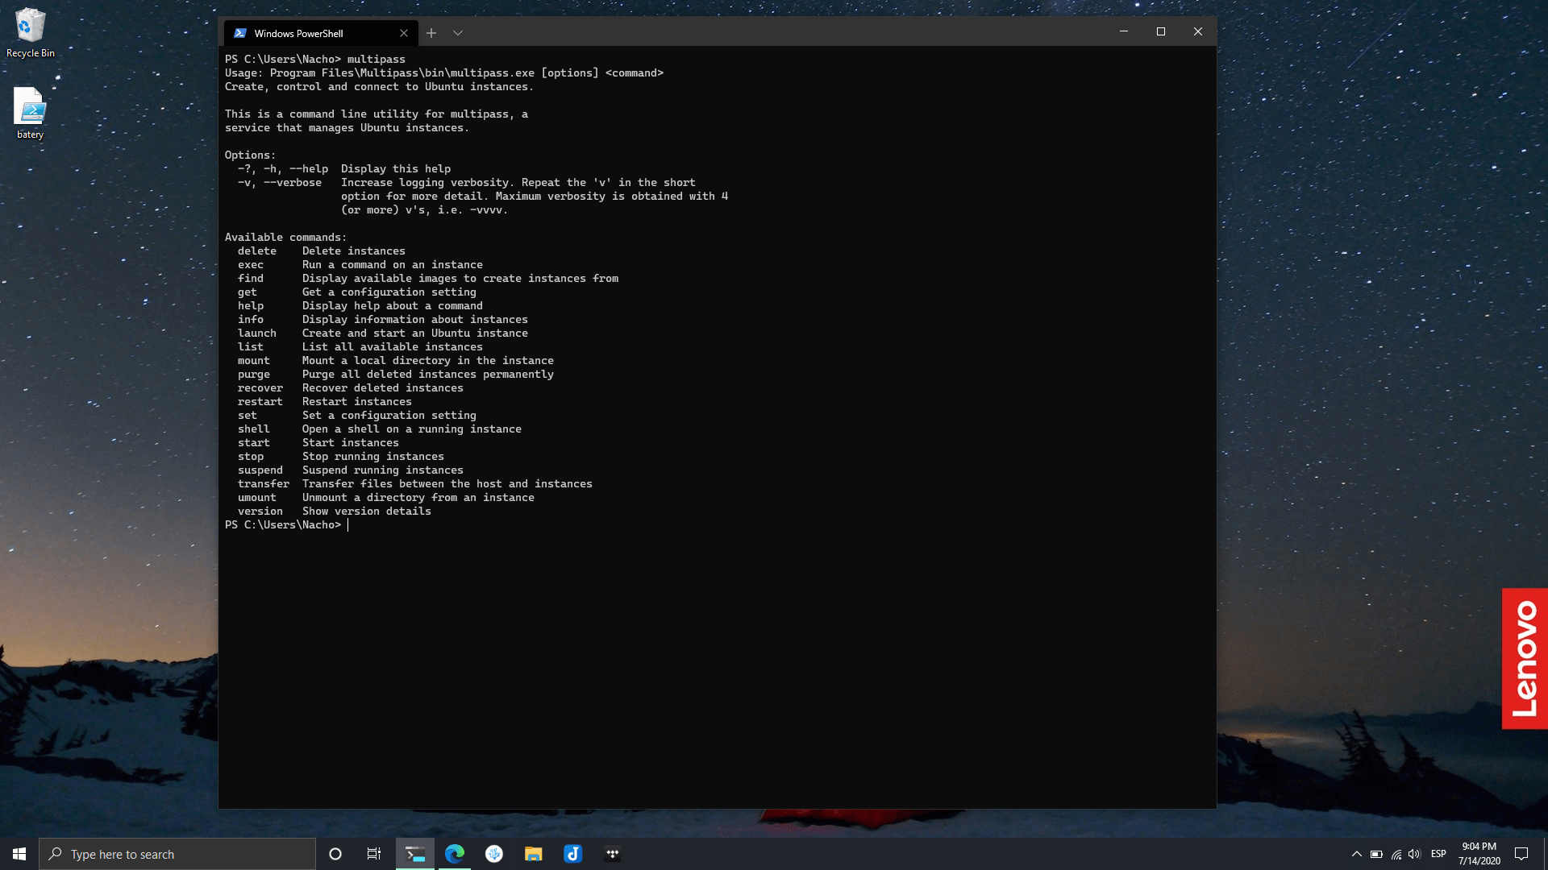The width and height of the screenshot is (1548, 870).
Task: Open the TIDAL app on taskbar
Action: click(x=613, y=854)
